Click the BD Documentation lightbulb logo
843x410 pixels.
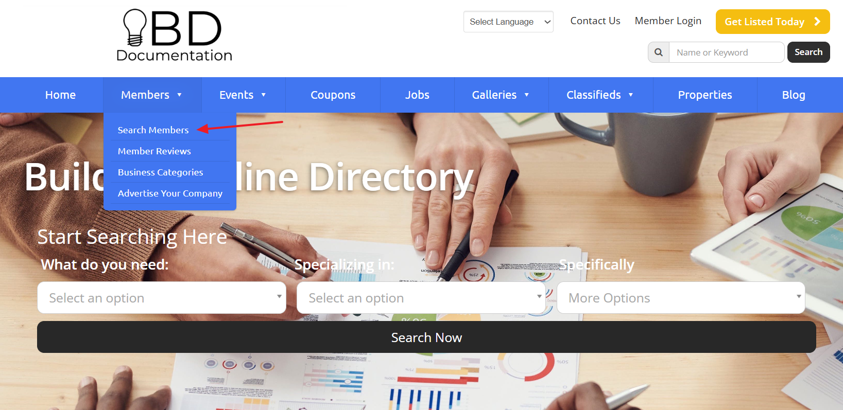pos(174,35)
